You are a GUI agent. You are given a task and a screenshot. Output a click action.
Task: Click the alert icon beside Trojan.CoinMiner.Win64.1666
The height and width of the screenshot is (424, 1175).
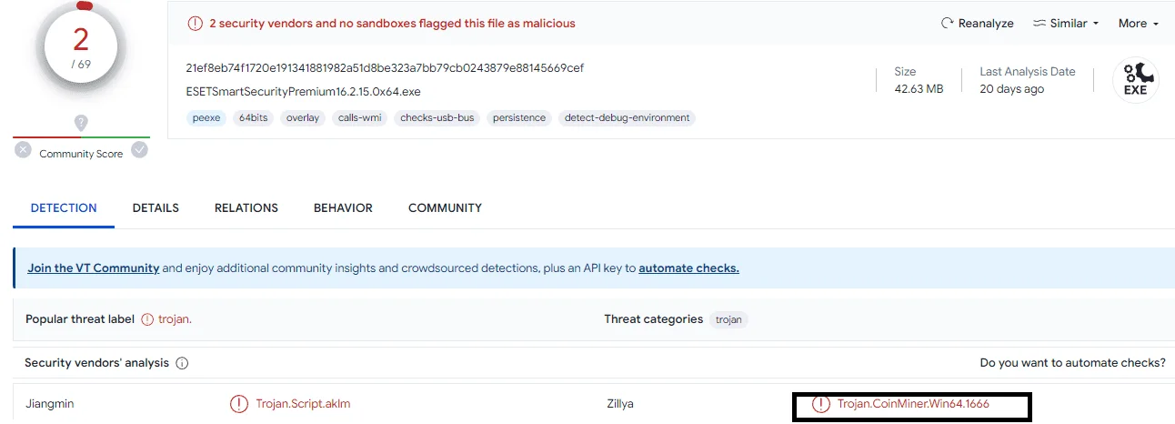[x=821, y=403]
